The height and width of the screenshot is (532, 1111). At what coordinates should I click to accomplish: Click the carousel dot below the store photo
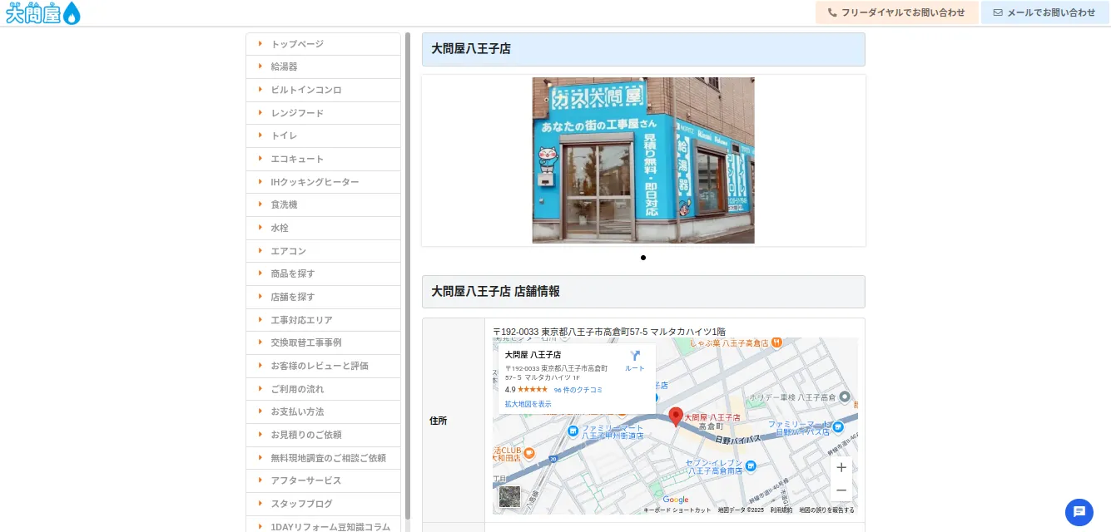(643, 258)
